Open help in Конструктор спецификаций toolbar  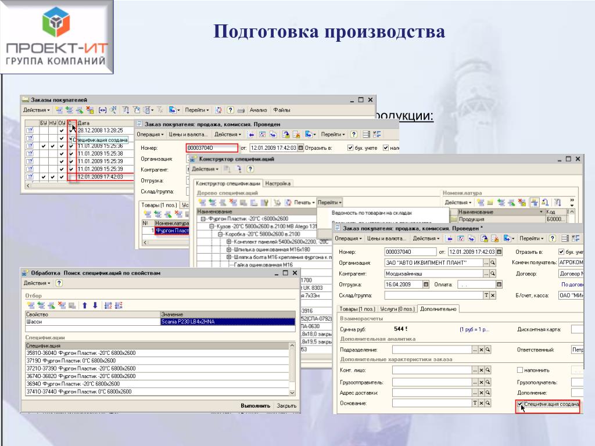tap(250, 169)
